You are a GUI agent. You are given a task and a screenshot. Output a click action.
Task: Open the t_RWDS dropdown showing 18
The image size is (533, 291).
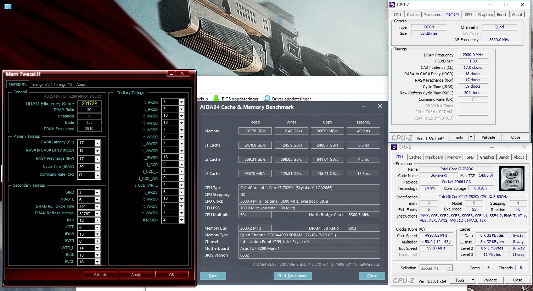(x=181, y=199)
